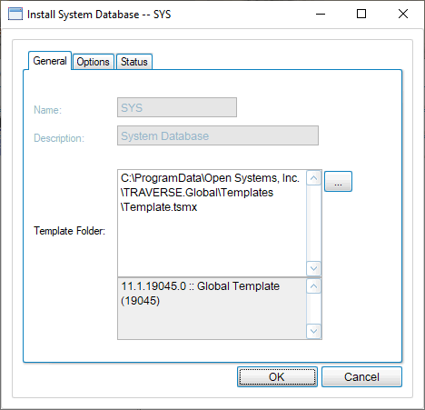Screen dimensions: 425x410
Task: Click the window icon in title bar
Action: [x=15, y=14]
